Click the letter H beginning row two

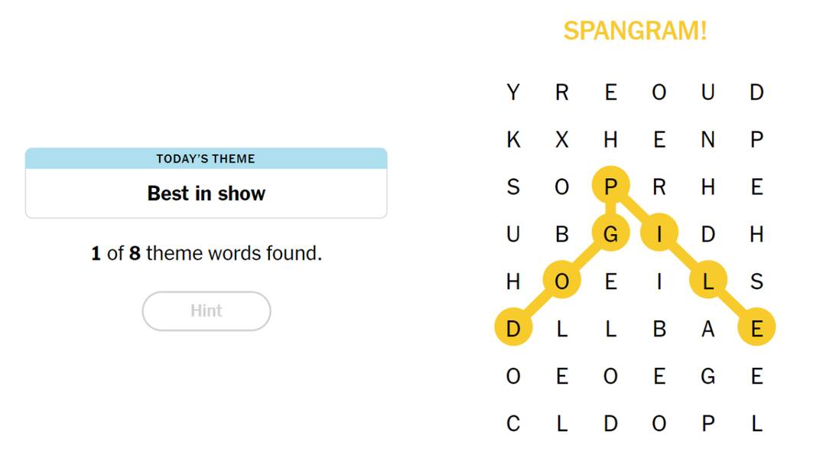[x=610, y=139]
